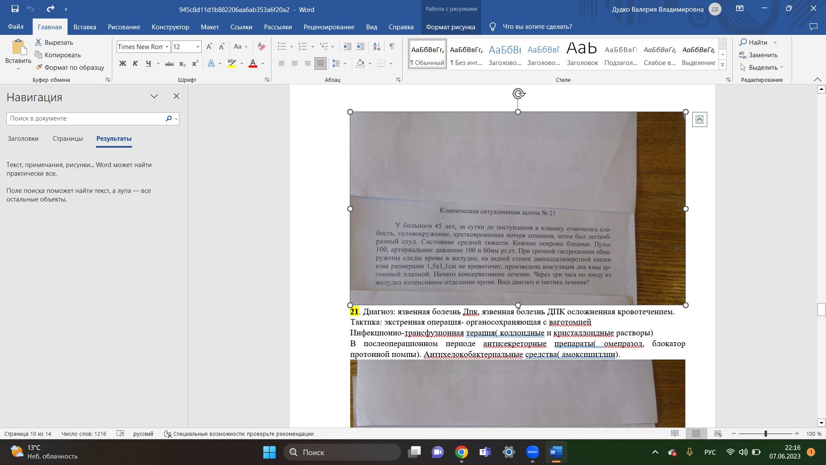This screenshot has height=465, width=826.
Task: Click the Paste clipboard icon
Action: 18,47
